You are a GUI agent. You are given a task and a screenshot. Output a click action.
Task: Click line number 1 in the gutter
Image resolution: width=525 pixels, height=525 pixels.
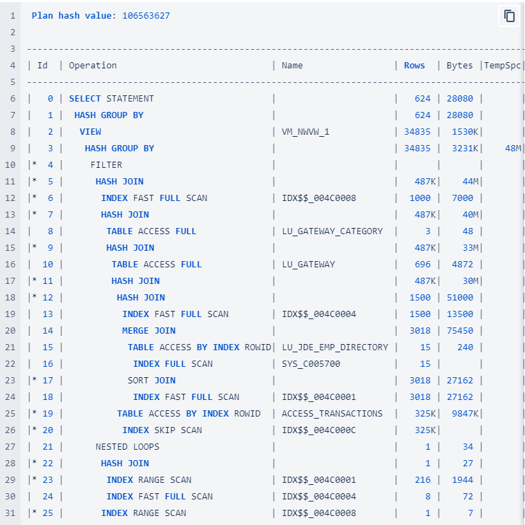[12, 15]
